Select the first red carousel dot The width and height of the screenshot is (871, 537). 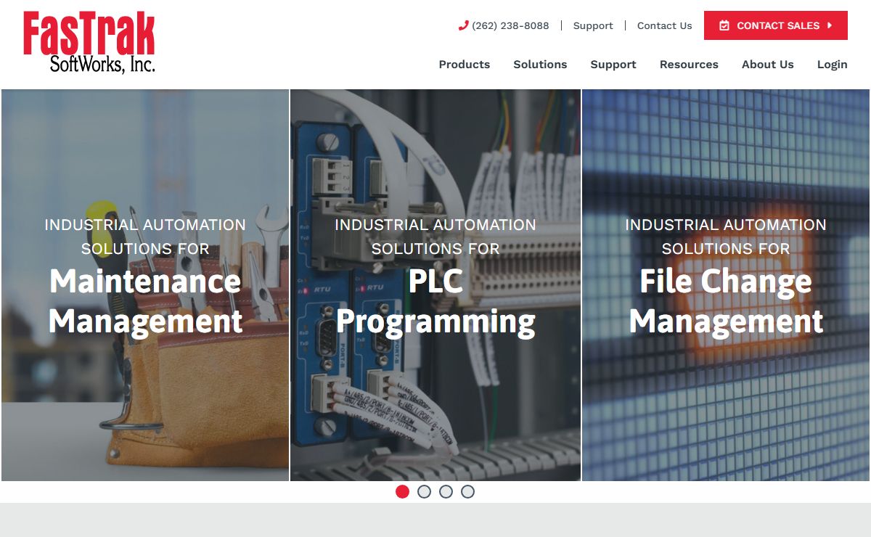point(402,492)
